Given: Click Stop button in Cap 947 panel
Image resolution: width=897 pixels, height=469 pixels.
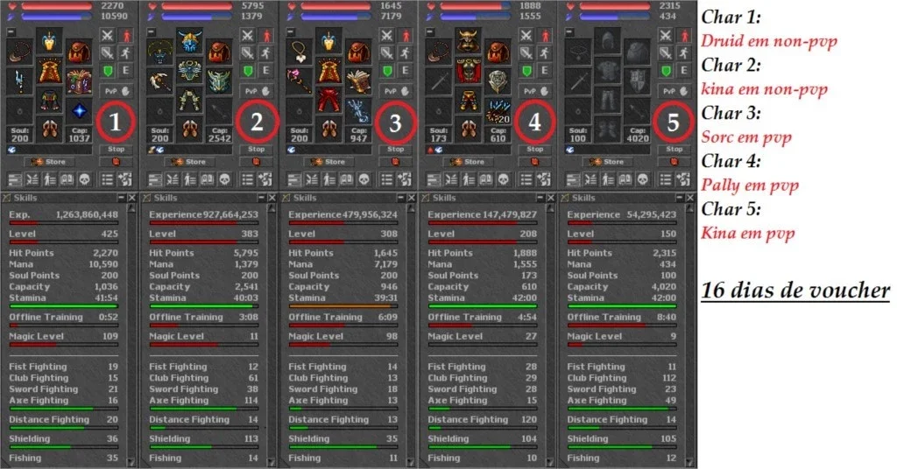Looking at the screenshot, I should pos(395,149).
